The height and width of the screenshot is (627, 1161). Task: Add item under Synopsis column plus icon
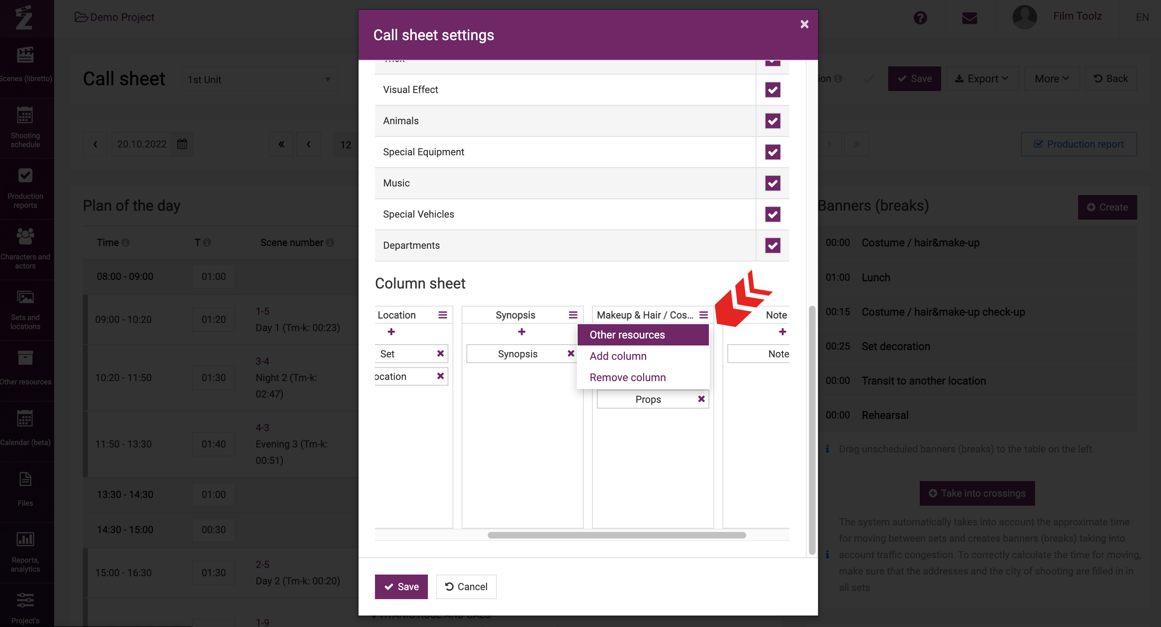521,332
